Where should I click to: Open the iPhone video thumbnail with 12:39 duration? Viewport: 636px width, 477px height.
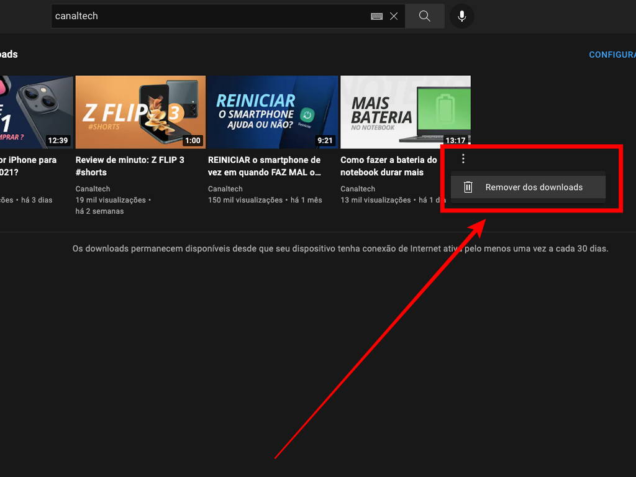(x=37, y=112)
